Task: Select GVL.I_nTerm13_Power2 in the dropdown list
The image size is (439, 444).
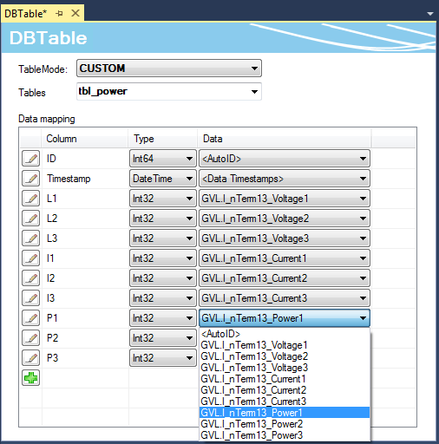Action: tap(285, 424)
